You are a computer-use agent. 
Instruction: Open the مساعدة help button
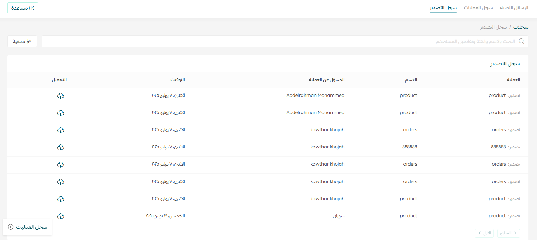23,8
